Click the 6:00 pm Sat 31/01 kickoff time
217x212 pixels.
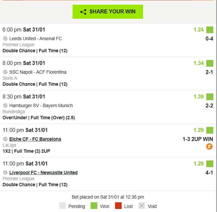pos(24,30)
